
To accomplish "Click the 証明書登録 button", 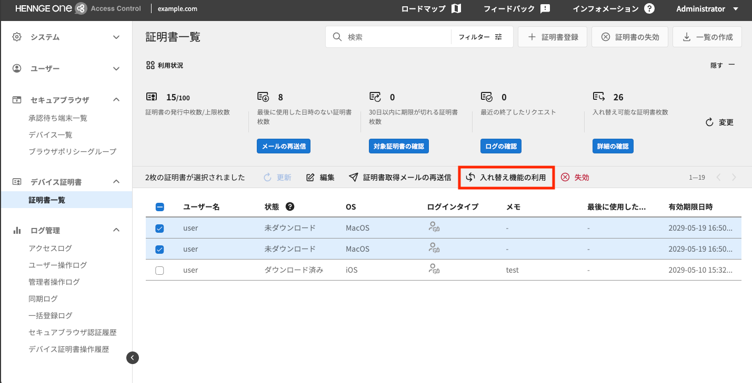I will pyautogui.click(x=553, y=37).
